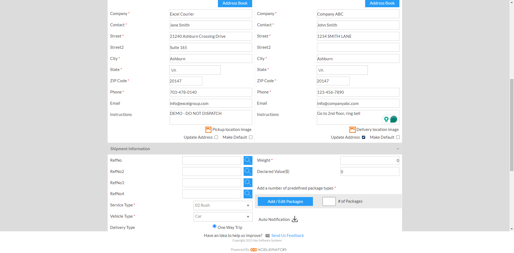Click the pickup Company field Excel Courier
514x253 pixels.
(211, 14)
